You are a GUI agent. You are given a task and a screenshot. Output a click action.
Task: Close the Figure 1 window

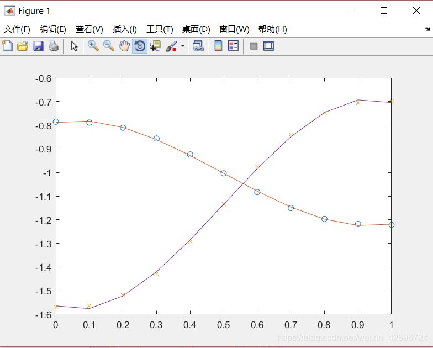click(x=416, y=10)
